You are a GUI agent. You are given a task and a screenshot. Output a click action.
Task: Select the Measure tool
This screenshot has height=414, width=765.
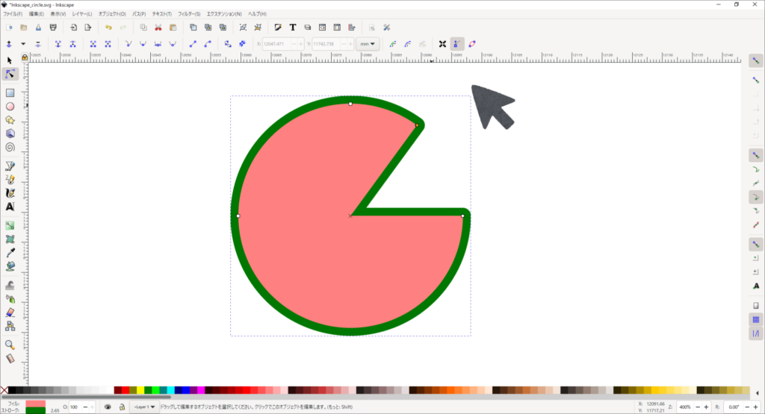point(10,359)
